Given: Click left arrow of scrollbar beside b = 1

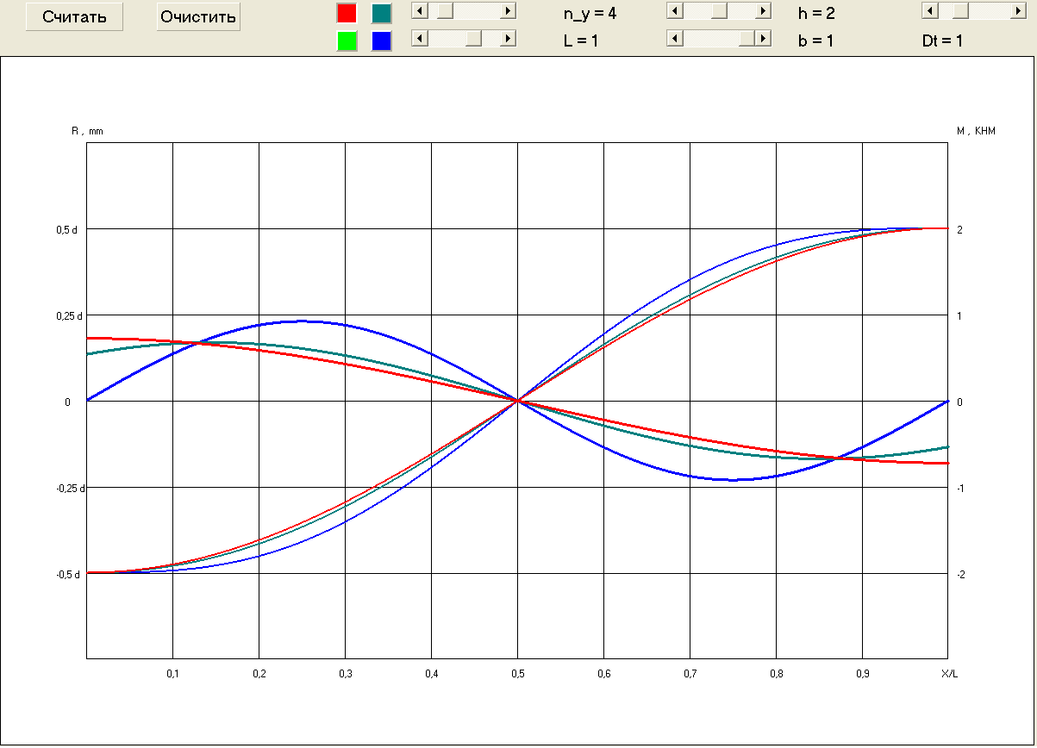Looking at the screenshot, I should click(x=675, y=38).
